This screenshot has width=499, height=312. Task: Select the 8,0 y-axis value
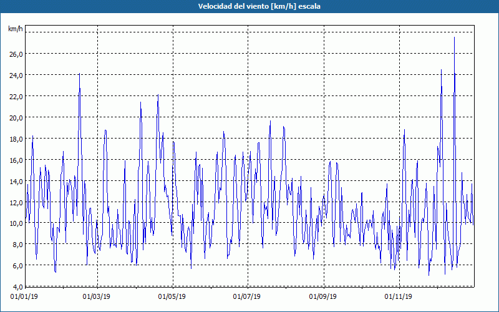pyautogui.click(x=18, y=245)
